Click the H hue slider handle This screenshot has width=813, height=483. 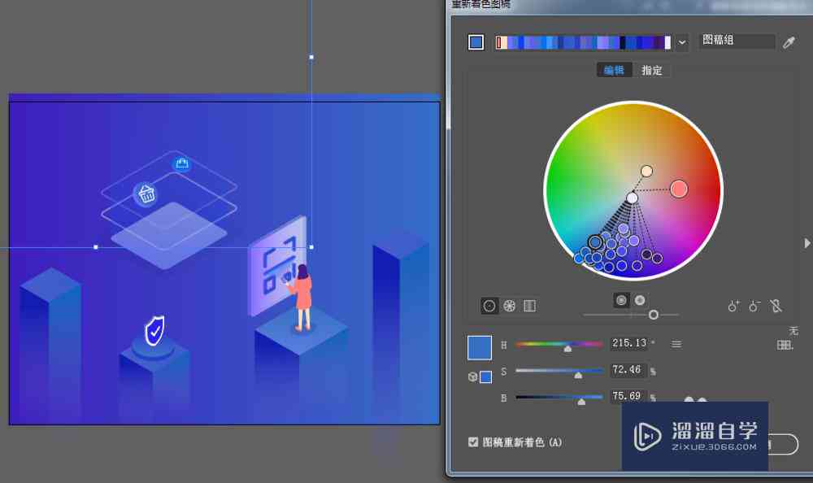(x=567, y=349)
